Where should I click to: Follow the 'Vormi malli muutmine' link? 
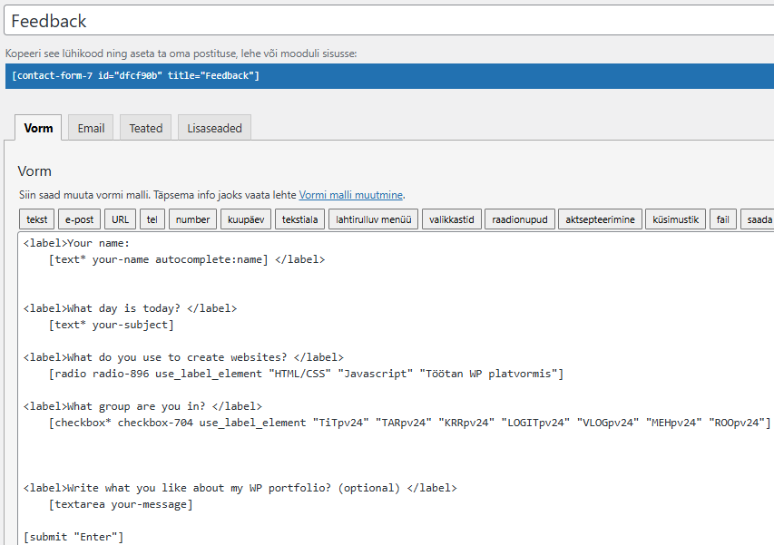pos(351,195)
